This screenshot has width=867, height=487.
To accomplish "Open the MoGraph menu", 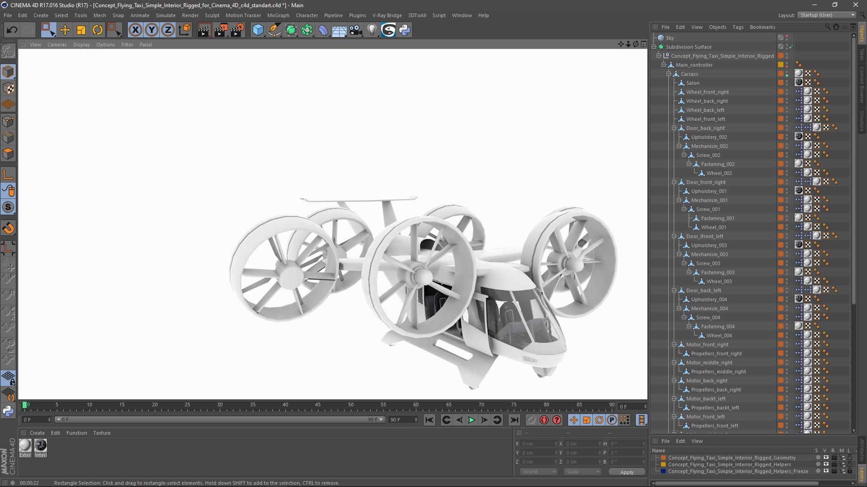I will [x=278, y=15].
